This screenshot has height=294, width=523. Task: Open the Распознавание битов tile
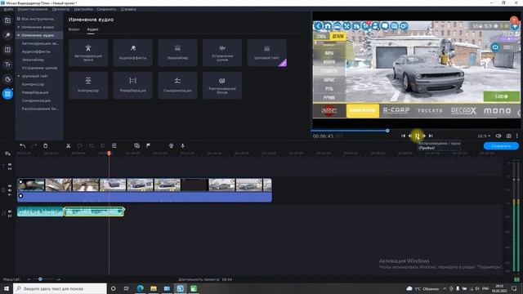[222, 85]
